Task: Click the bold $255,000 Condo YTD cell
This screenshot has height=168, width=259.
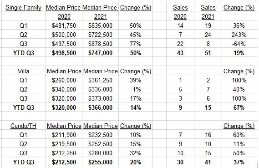Action: pos(100,162)
